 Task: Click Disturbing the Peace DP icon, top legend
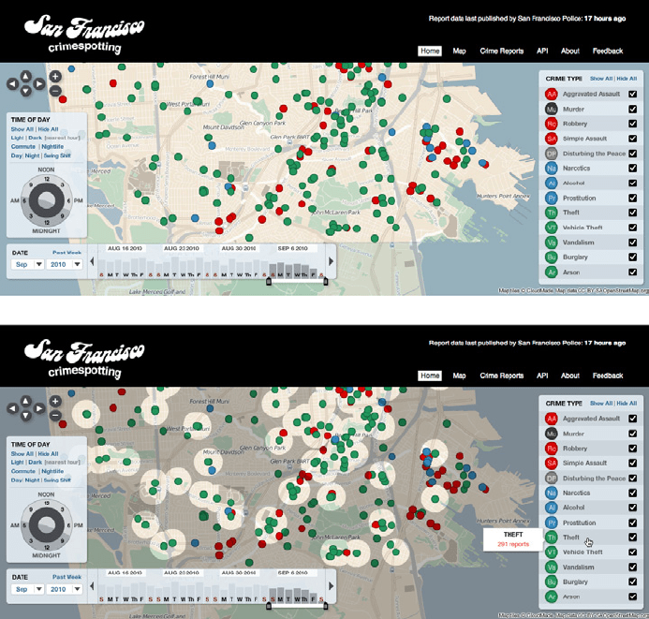(551, 154)
